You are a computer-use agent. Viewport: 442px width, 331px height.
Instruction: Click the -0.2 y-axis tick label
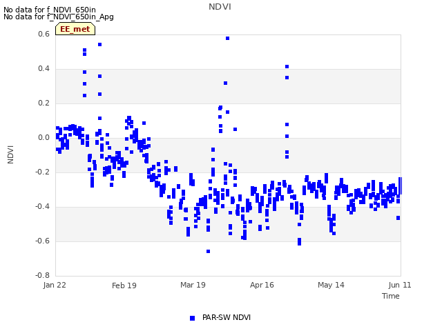click(x=42, y=172)
